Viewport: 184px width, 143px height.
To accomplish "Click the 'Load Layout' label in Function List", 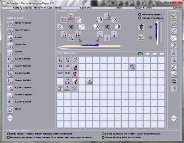I will 23,87.
